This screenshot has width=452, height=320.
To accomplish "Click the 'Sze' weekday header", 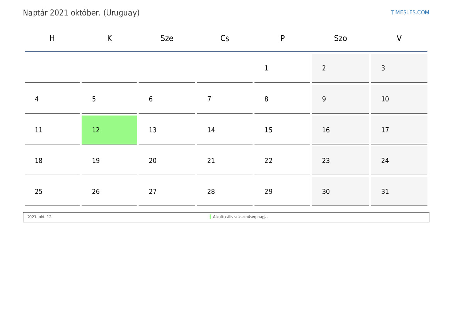I will pyautogui.click(x=167, y=38).
